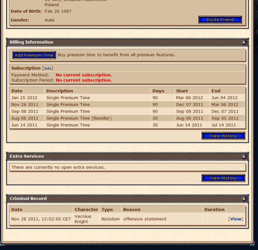
Task: View History of billing payments
Action: tap(223, 136)
